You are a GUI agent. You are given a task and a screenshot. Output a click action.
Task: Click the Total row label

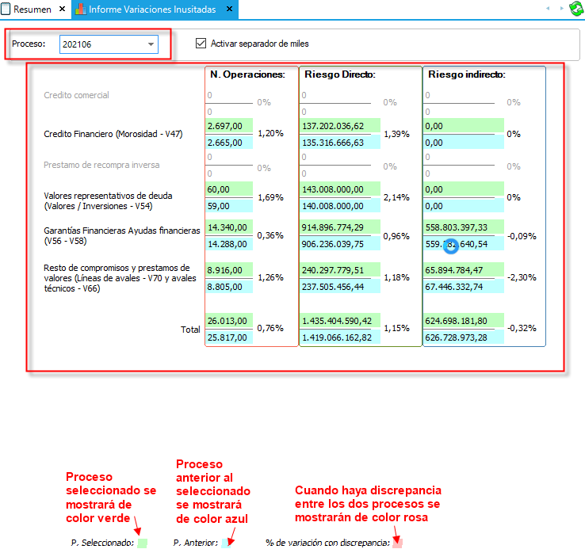pyautogui.click(x=190, y=330)
